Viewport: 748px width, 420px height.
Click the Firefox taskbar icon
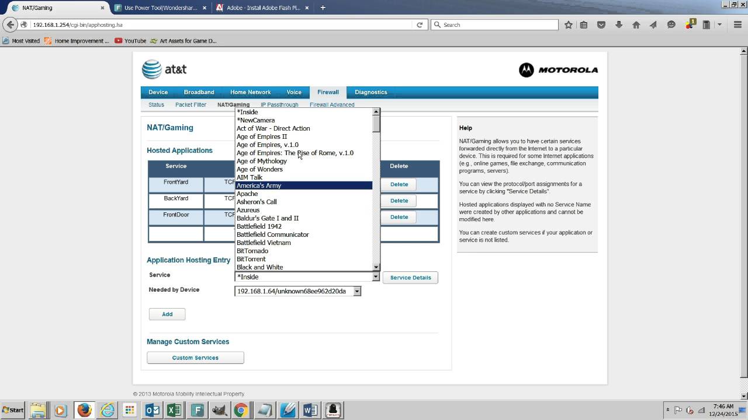point(84,410)
